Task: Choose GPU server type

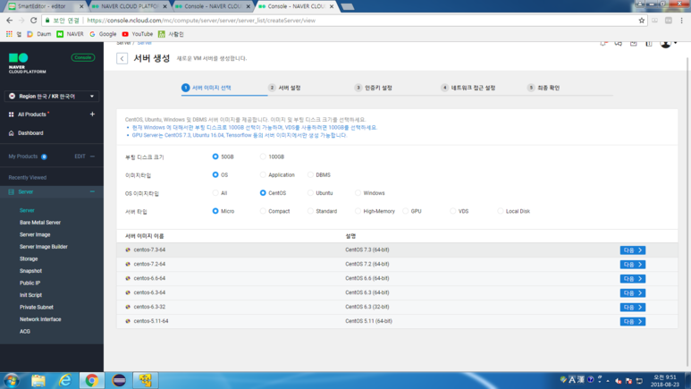Action: pyautogui.click(x=406, y=211)
